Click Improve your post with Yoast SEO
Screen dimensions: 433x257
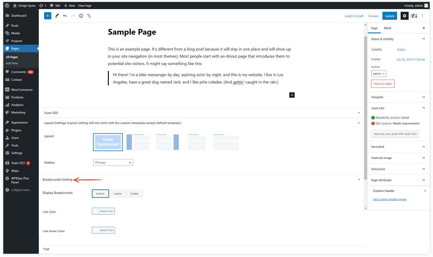click(395, 134)
